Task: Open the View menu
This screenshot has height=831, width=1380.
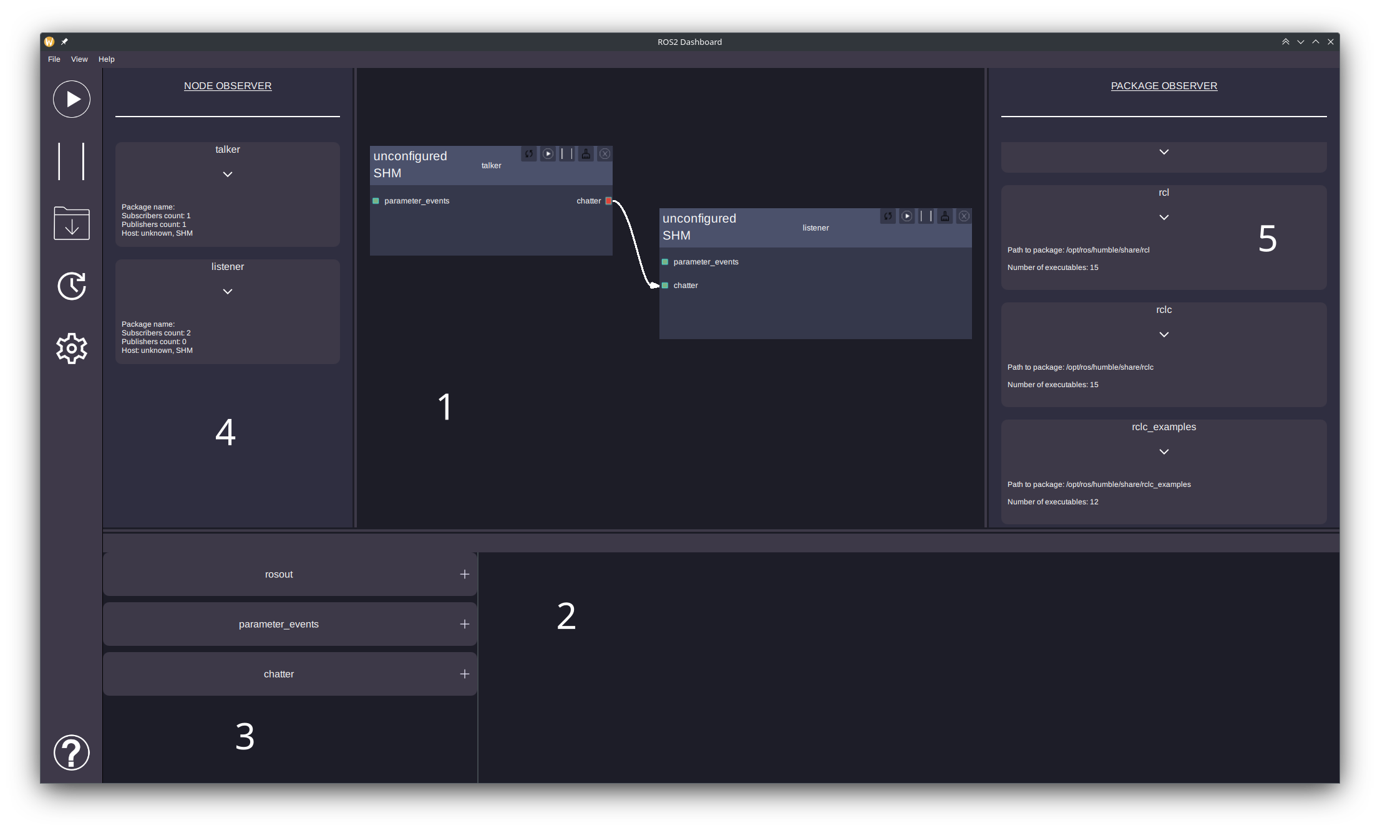Action: pos(79,59)
